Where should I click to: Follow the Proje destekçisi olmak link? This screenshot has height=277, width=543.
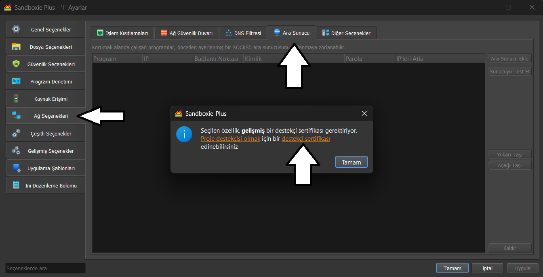click(x=230, y=139)
